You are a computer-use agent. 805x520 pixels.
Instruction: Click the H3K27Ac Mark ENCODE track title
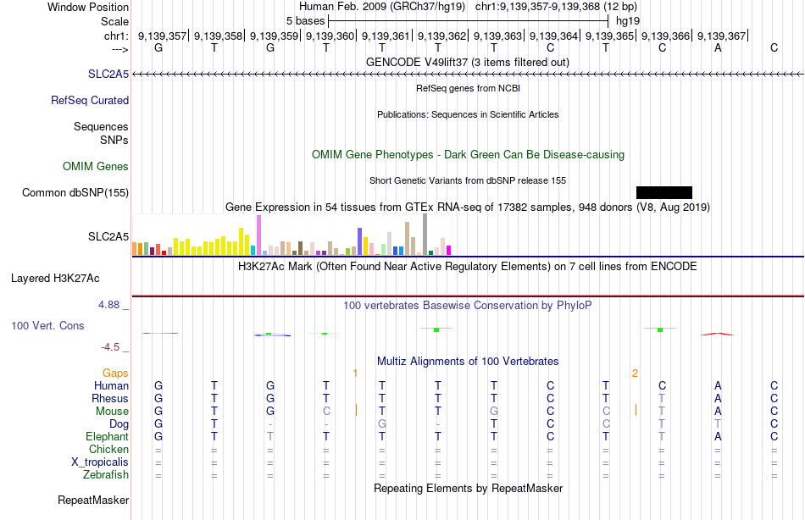coord(467,267)
